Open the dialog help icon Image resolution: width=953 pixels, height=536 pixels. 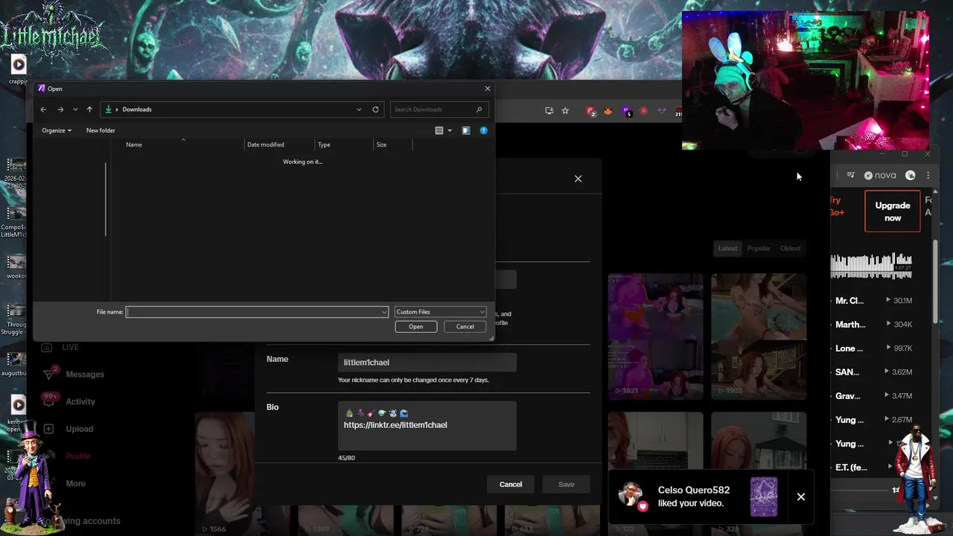(x=483, y=130)
